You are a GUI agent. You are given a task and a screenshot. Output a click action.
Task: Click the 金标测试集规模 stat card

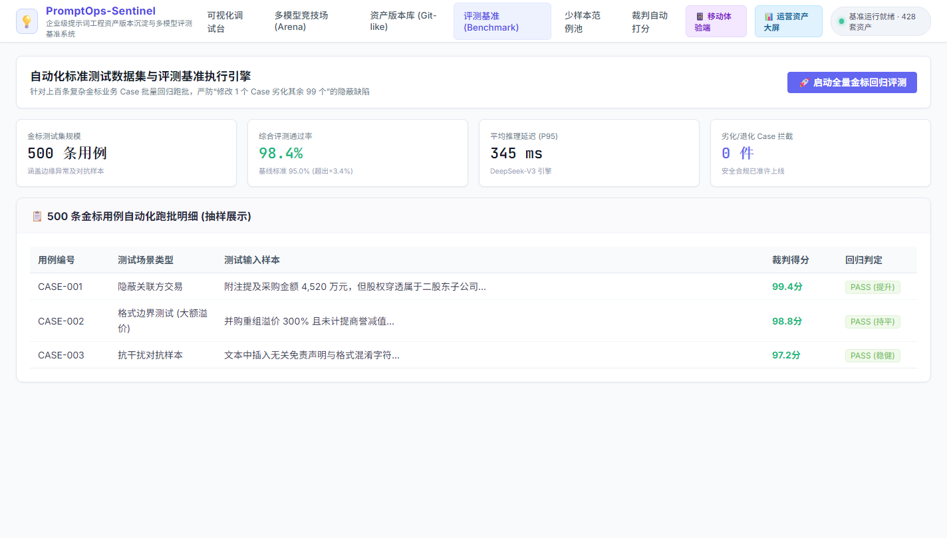click(x=126, y=153)
